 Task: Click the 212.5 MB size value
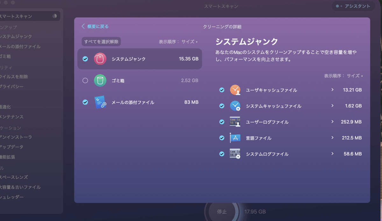tap(351, 138)
